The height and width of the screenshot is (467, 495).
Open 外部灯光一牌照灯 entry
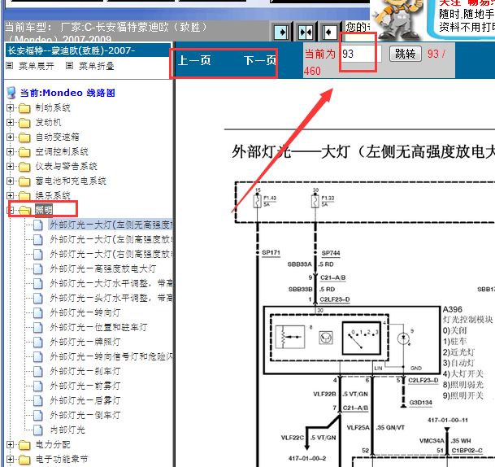click(x=85, y=342)
